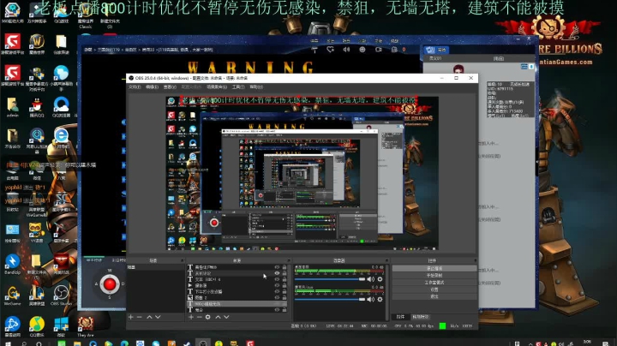
Task: Click 开始录制 in OBS controls
Action: (434, 275)
